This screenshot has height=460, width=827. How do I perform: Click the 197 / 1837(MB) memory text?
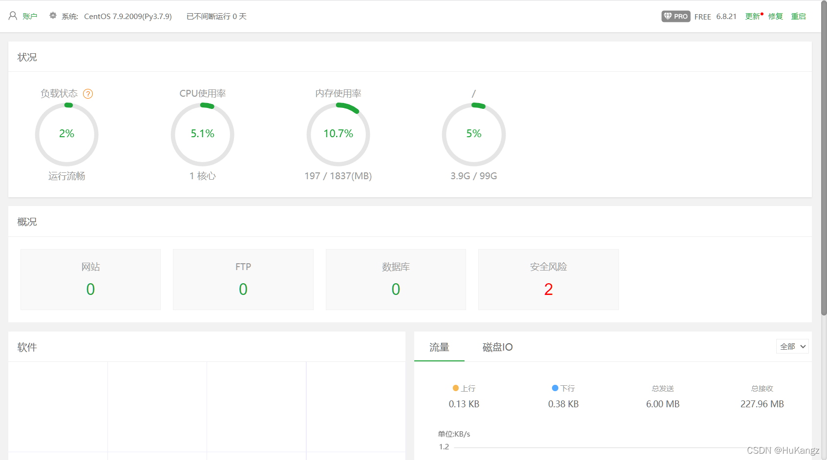[x=338, y=176]
